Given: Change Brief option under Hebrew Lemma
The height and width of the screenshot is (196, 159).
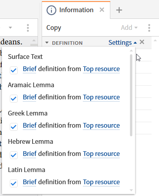Looking at the screenshot, I should [29, 154].
